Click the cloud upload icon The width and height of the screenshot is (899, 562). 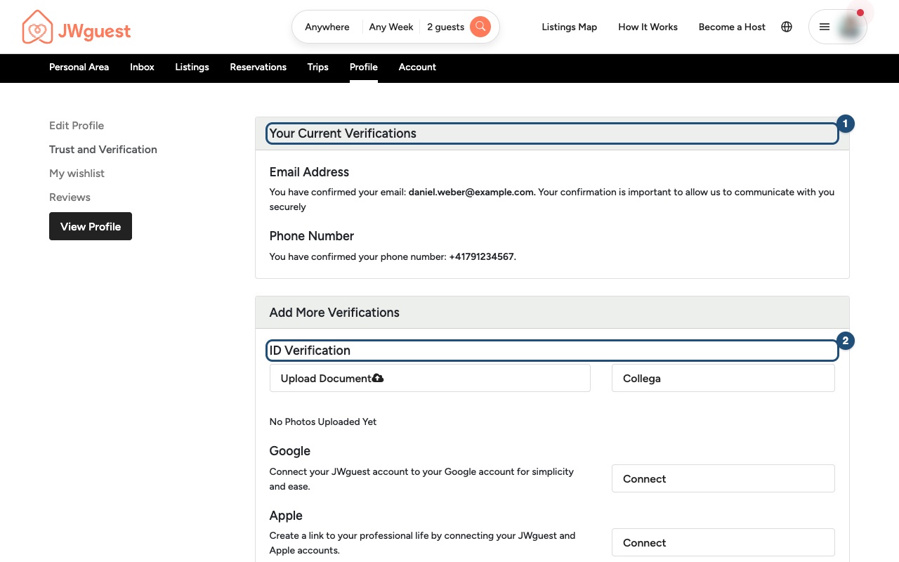[378, 378]
